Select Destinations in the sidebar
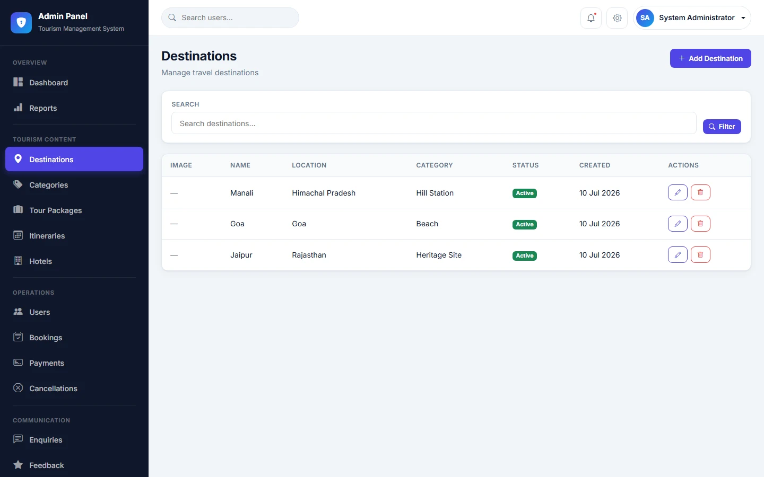Viewport: 764px width, 477px height. click(x=74, y=159)
